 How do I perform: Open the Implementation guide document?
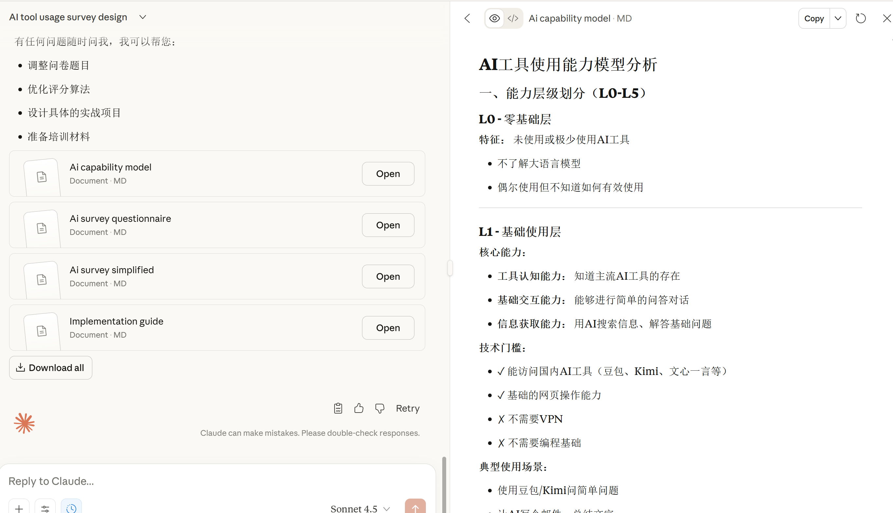click(x=388, y=327)
